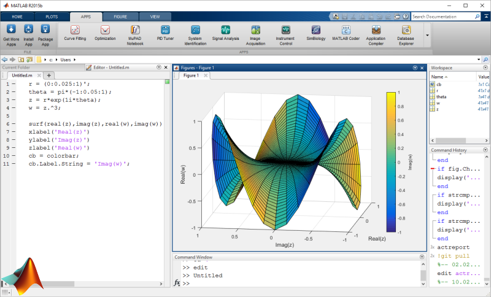Launch the Optimization app
Screen dimensions: 491x297
(105, 33)
